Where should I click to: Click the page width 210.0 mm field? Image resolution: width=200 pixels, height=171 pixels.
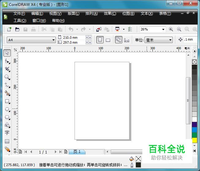[74, 38]
